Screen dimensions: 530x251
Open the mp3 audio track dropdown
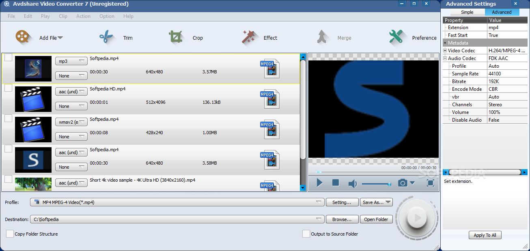[x=71, y=61]
